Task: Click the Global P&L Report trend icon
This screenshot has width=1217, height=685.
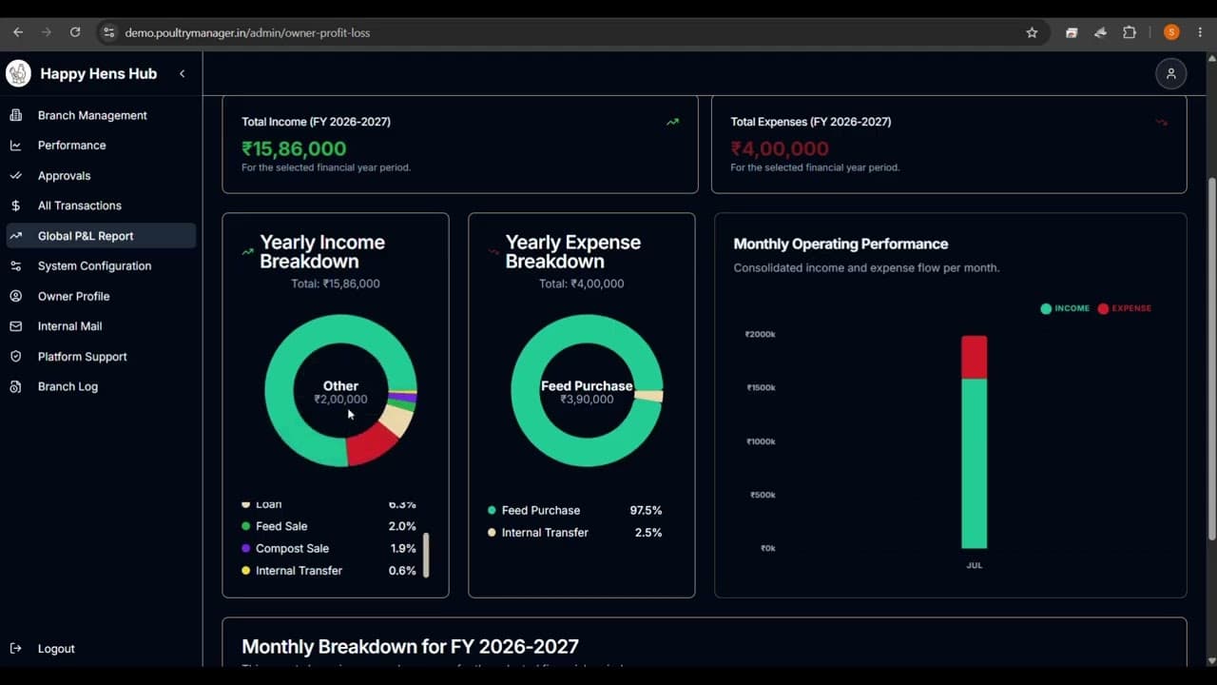Action: tap(15, 236)
